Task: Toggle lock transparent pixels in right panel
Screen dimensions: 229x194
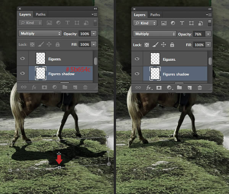Action: coord(147,45)
